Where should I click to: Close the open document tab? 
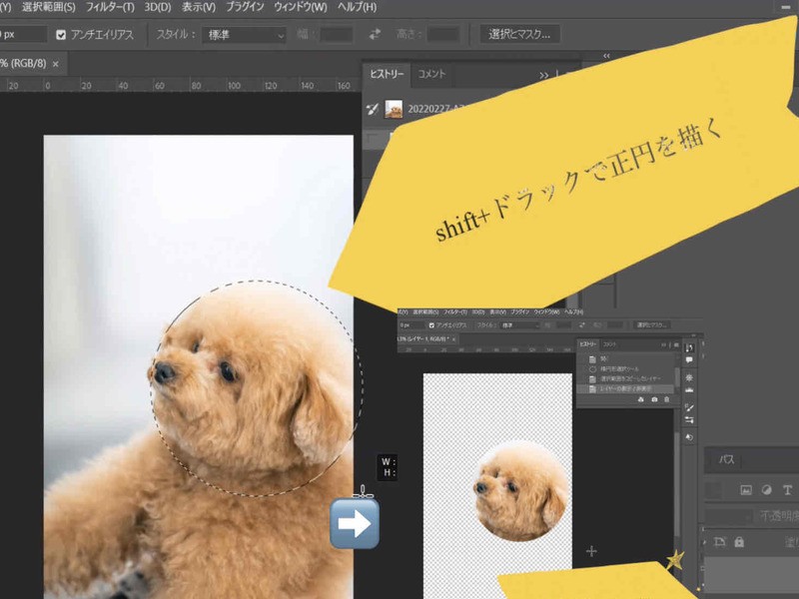pos(56,64)
